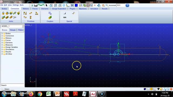Viewport: 173px width, 97px height.
Task: Create a gear coupler
Action: click(x=50, y=13)
